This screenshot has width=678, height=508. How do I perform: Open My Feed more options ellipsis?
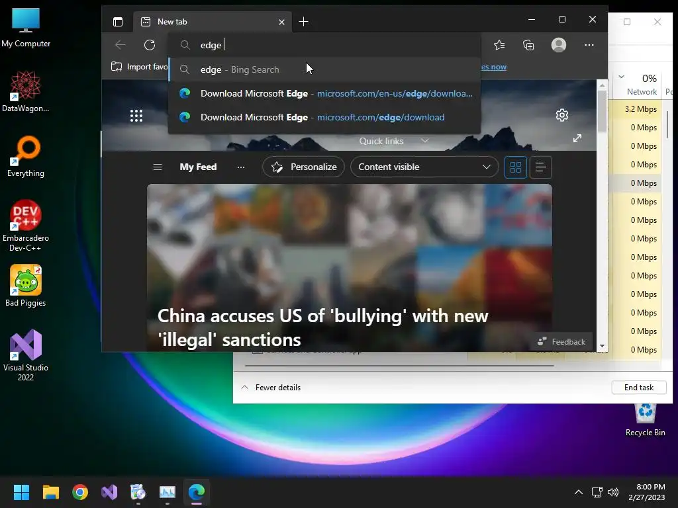point(241,167)
